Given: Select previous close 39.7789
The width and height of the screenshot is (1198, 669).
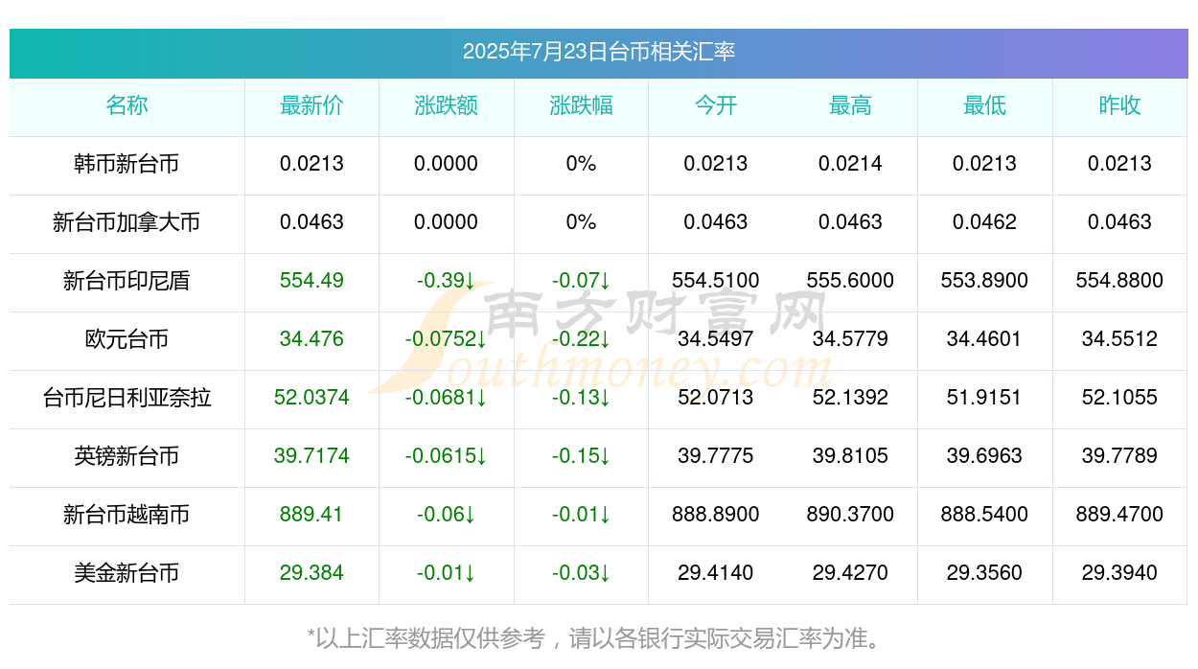Looking at the screenshot, I should click(x=1119, y=456).
